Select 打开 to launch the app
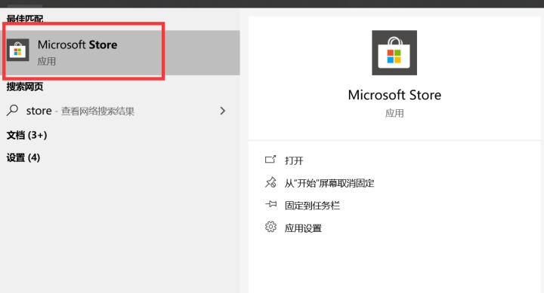 (294, 160)
